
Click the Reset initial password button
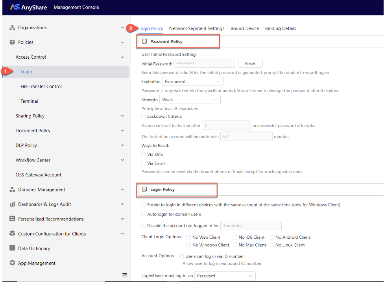point(250,63)
